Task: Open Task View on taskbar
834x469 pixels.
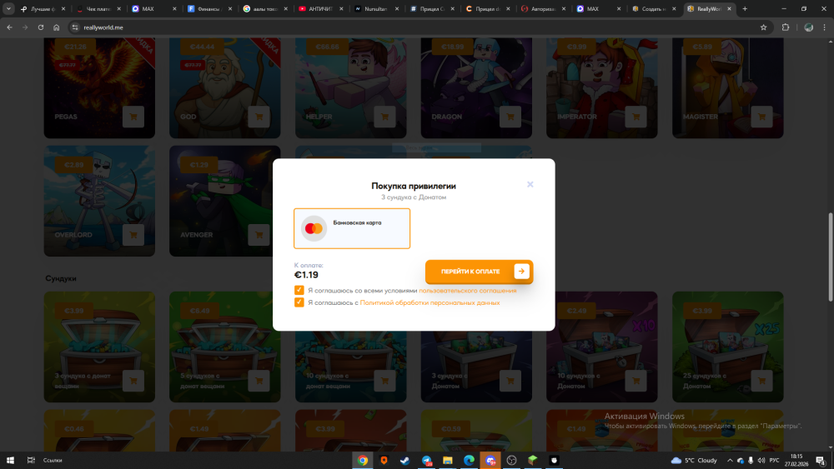Action: click(x=31, y=461)
